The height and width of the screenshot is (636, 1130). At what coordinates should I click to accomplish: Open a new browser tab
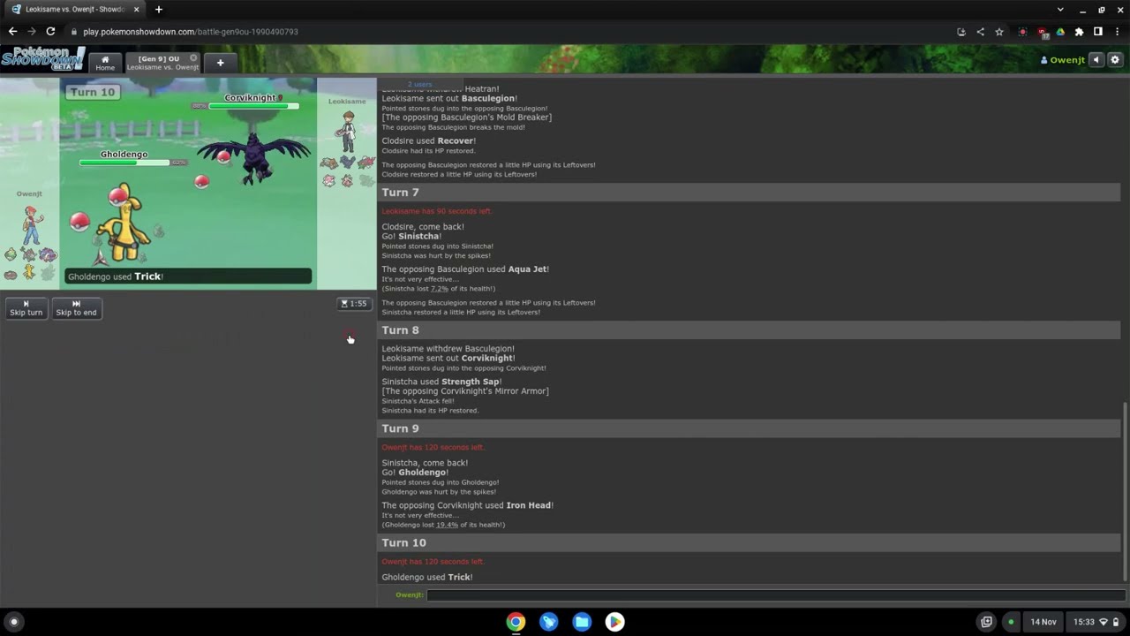159,10
